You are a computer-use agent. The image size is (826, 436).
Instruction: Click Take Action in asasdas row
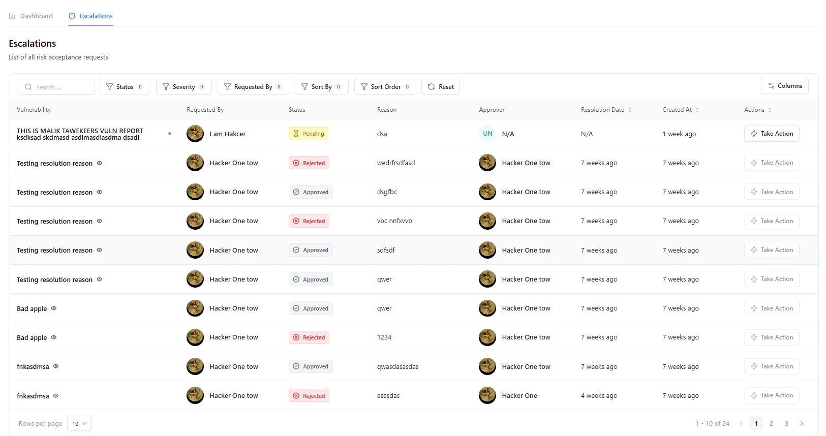772,395
